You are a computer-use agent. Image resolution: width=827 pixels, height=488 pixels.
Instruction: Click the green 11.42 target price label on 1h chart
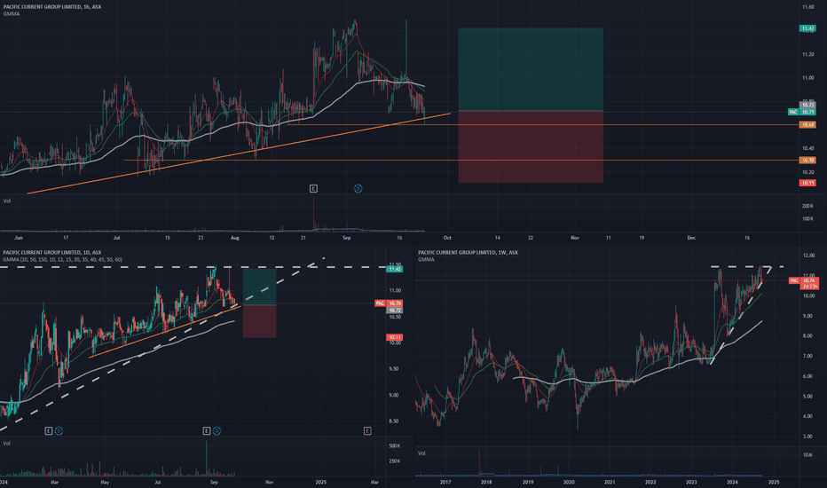[807, 28]
